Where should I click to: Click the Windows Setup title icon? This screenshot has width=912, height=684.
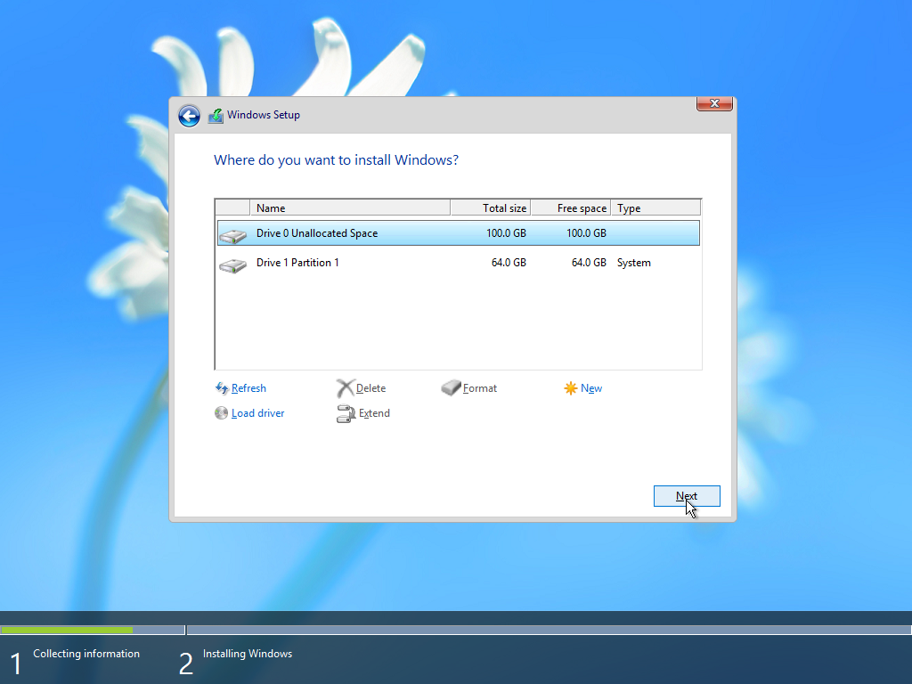pos(216,115)
